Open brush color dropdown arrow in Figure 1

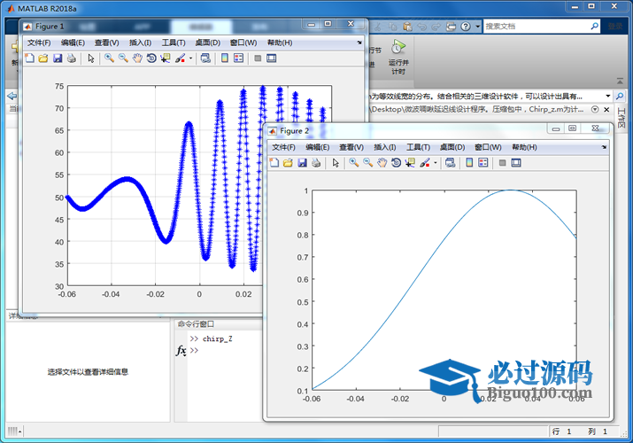(x=190, y=58)
